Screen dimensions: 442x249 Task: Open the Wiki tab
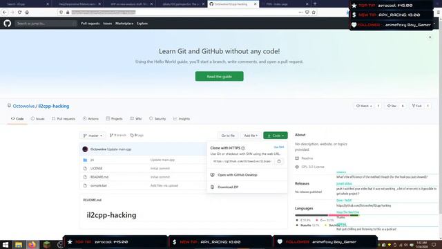136,119
